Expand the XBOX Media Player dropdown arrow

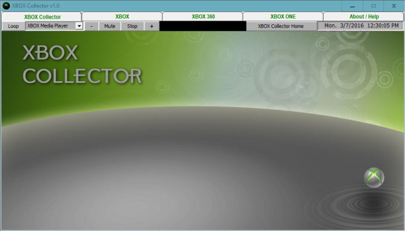click(x=79, y=26)
